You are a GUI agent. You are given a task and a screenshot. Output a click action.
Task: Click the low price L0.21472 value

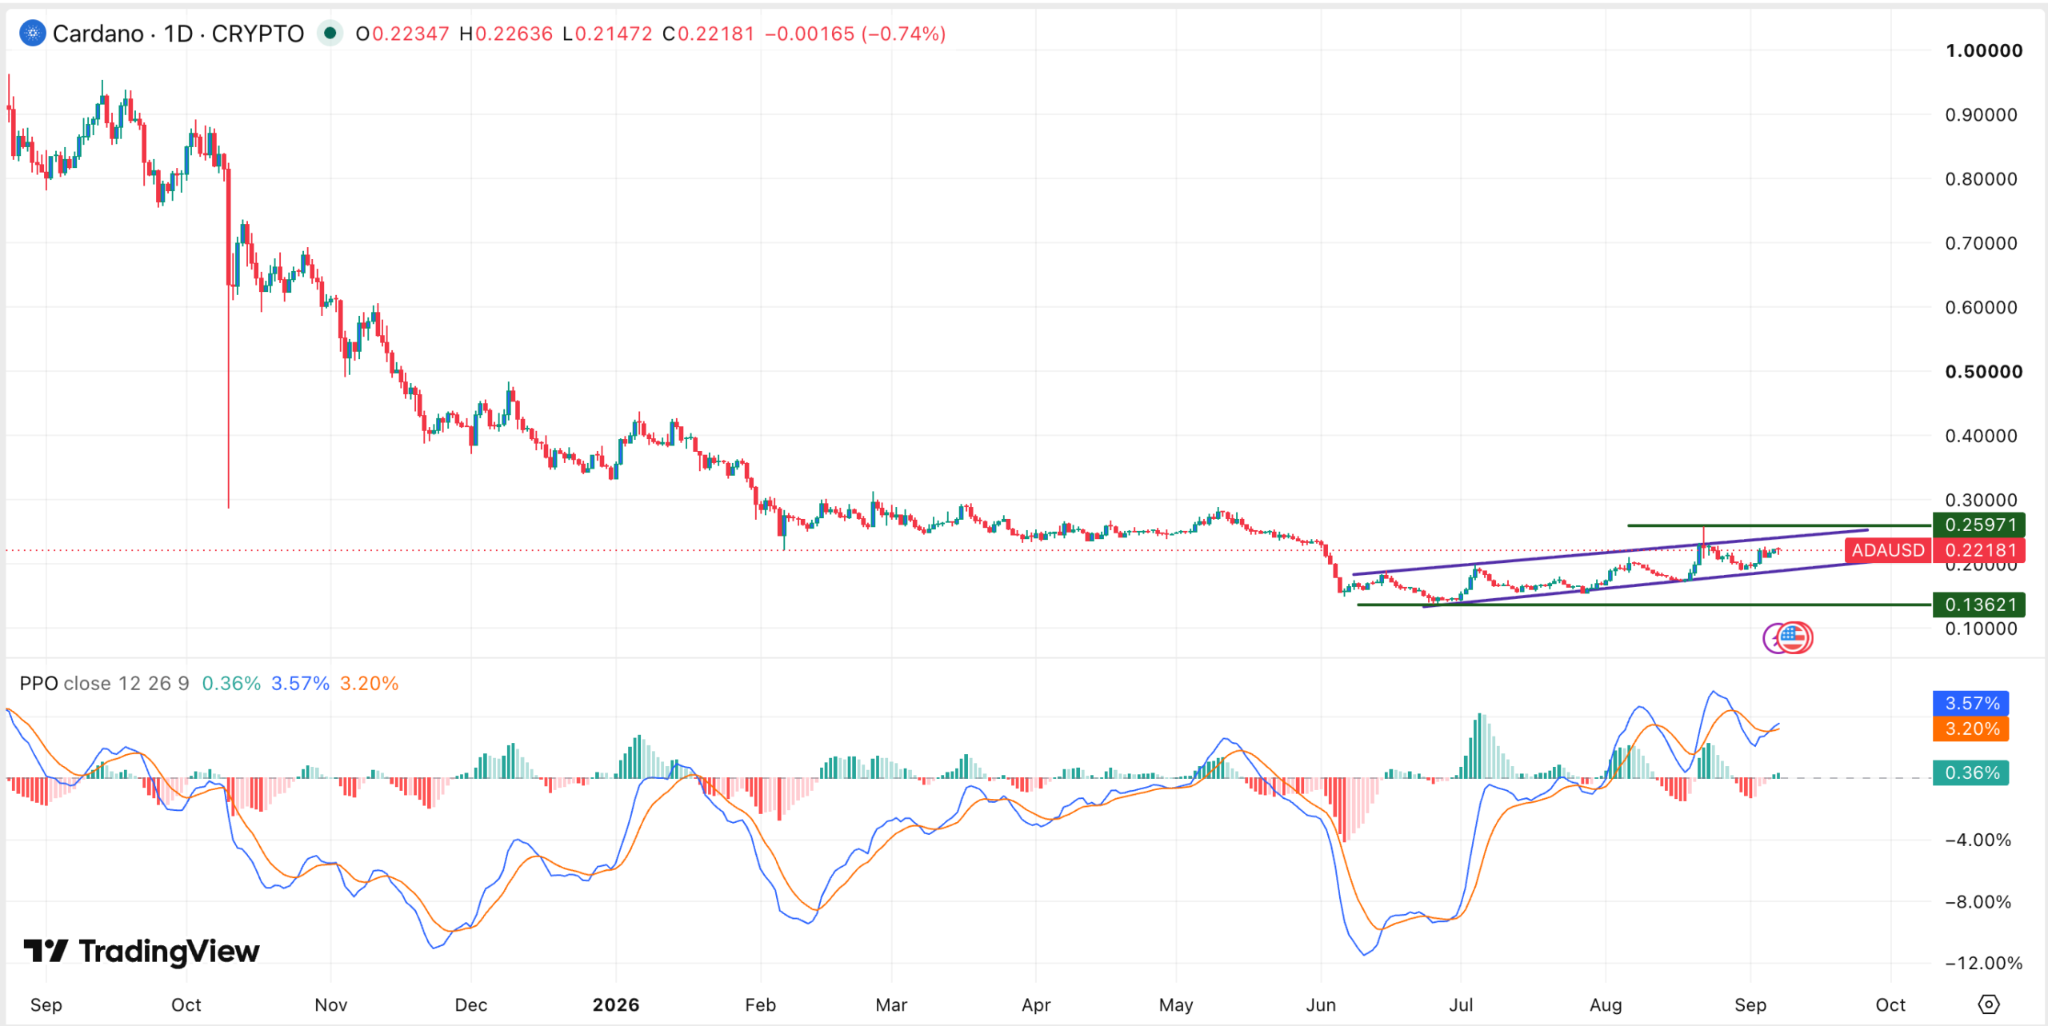607,34
